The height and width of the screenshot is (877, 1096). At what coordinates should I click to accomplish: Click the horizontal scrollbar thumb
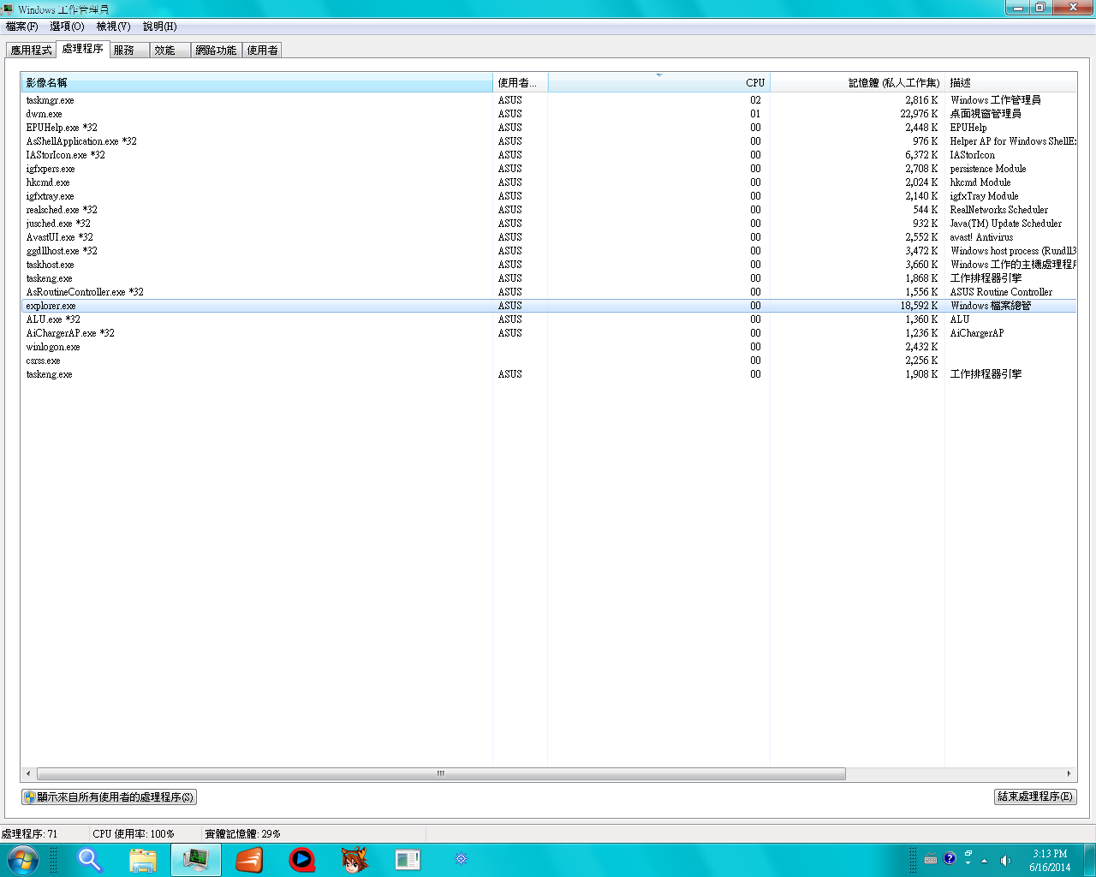(441, 773)
